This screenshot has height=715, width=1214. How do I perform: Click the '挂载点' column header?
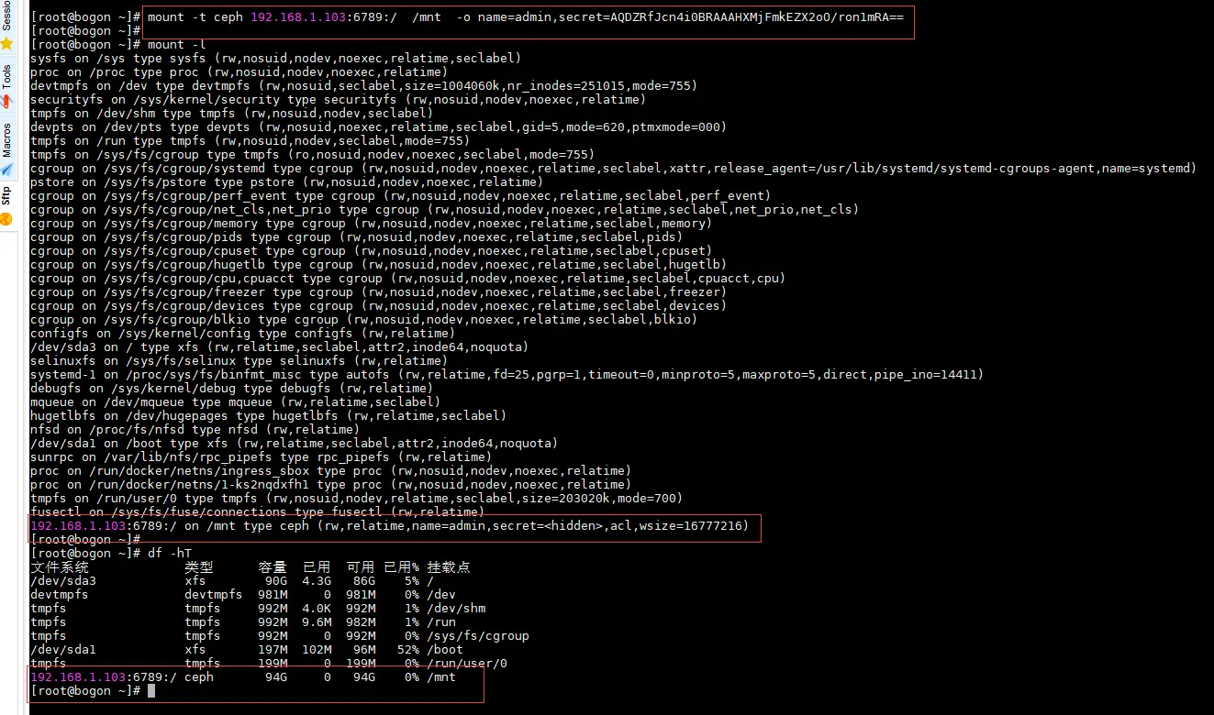coord(449,567)
